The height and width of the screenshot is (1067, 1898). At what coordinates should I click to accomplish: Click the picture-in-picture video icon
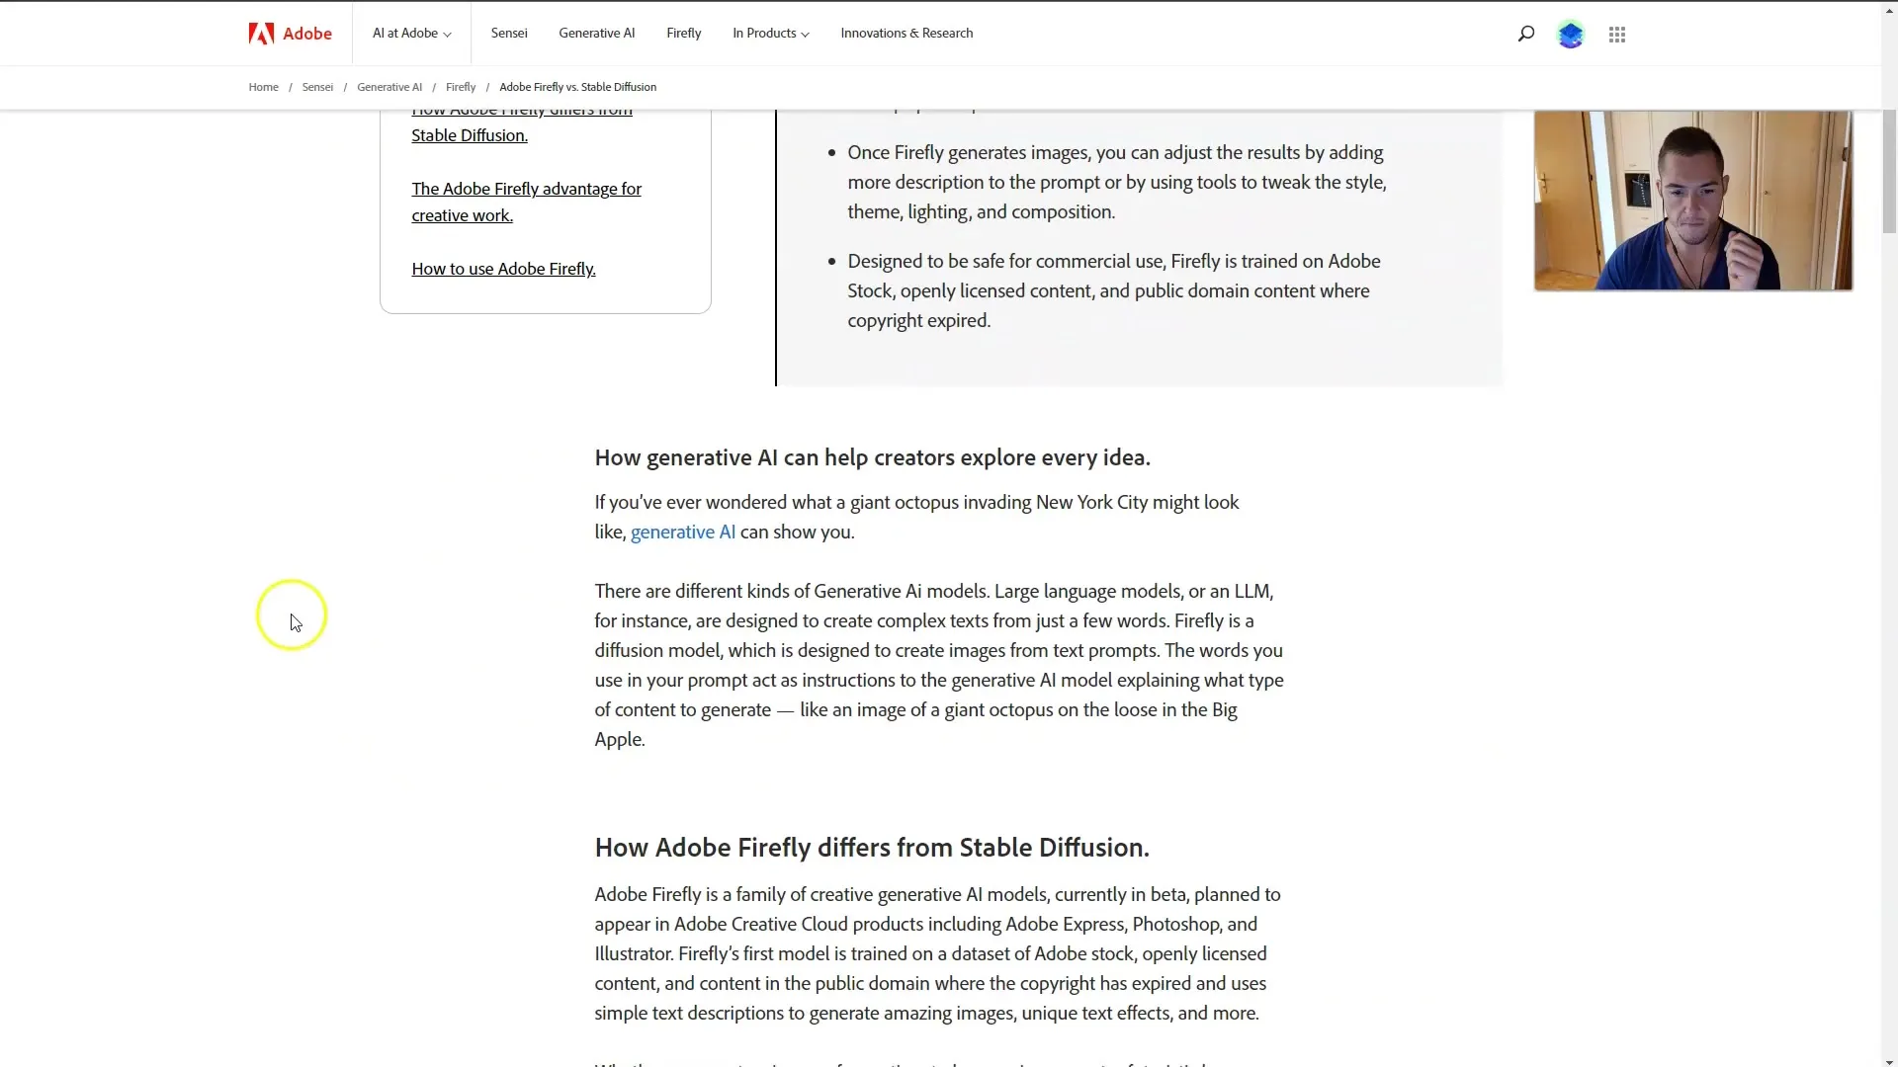1694,202
